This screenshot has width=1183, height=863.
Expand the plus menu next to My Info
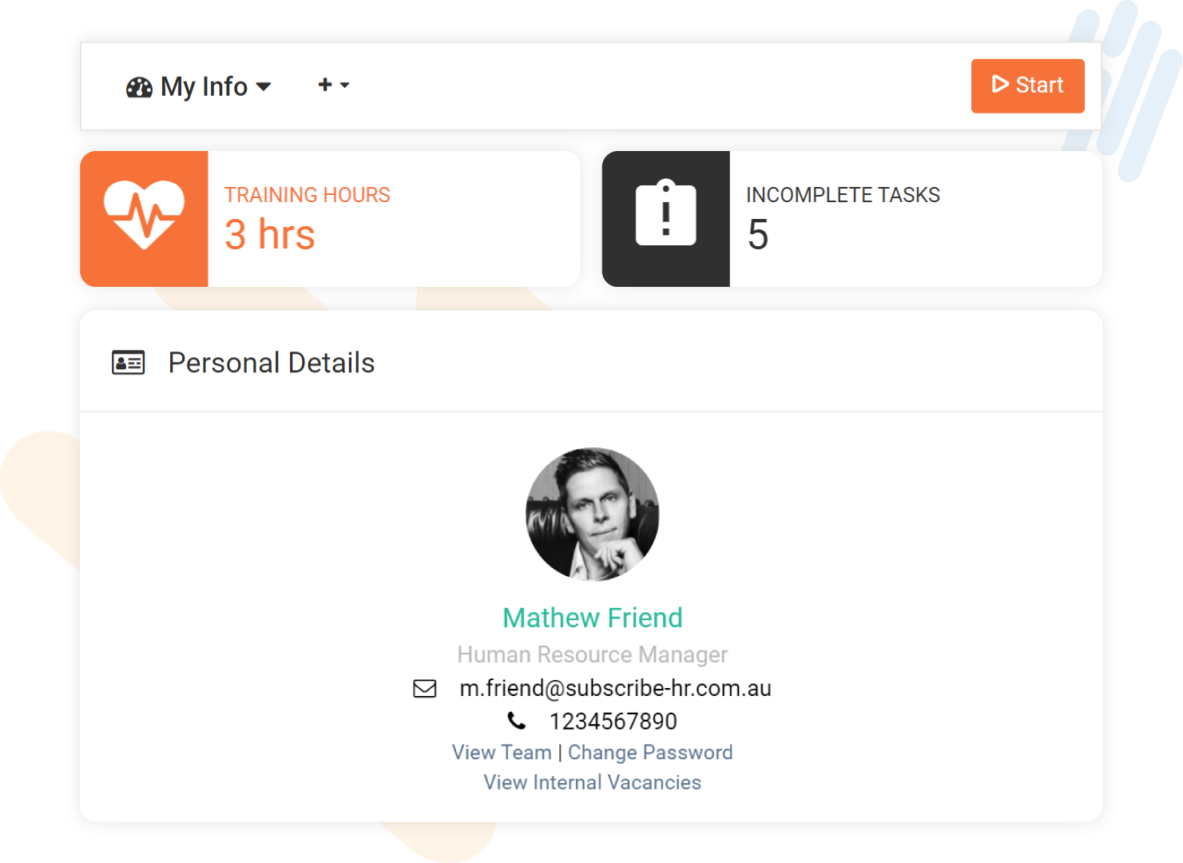345,86
